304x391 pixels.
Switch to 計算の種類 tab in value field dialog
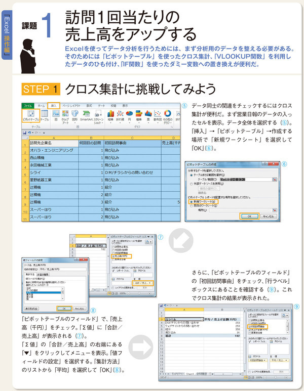pyautogui.click(x=43, y=274)
